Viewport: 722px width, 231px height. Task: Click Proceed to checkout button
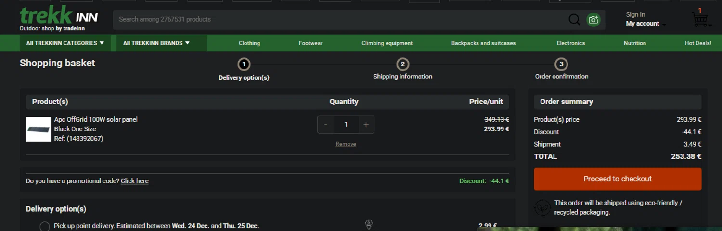pyautogui.click(x=618, y=179)
